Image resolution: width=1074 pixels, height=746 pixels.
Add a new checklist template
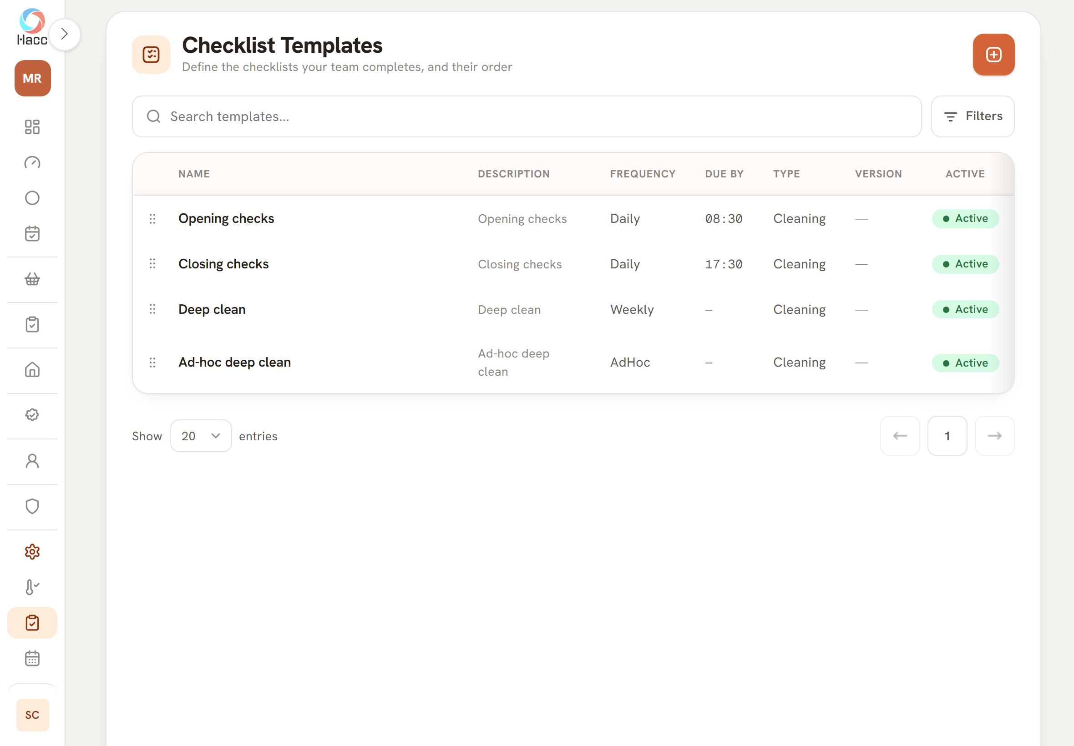pyautogui.click(x=993, y=55)
